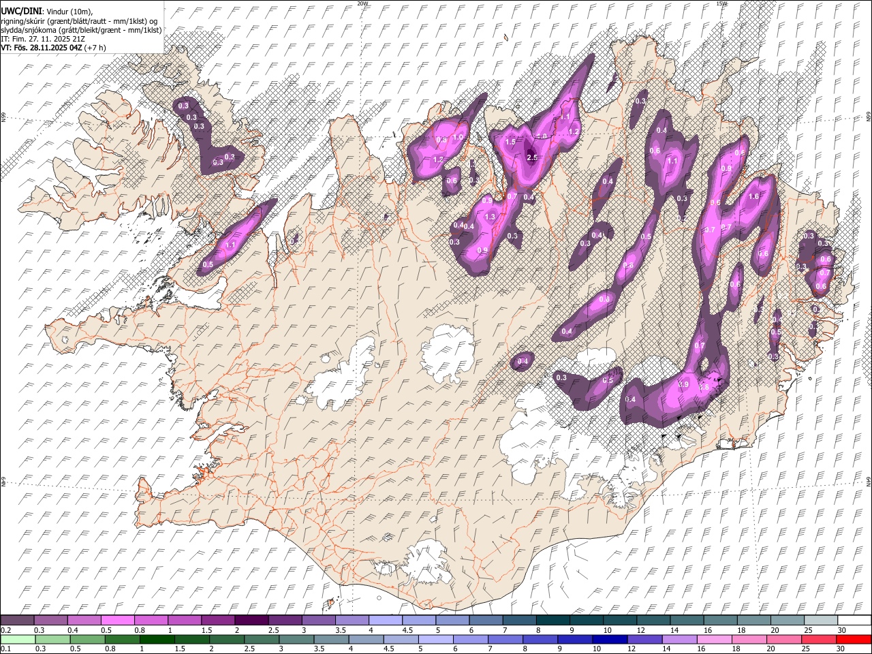Select the bright red rain swatch labeled 30
872x654 pixels.
click(x=853, y=640)
